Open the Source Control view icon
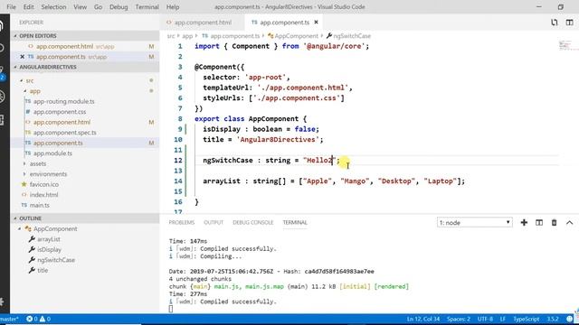Screen dimensions: 579x325 pyautogui.click(x=2, y=72)
